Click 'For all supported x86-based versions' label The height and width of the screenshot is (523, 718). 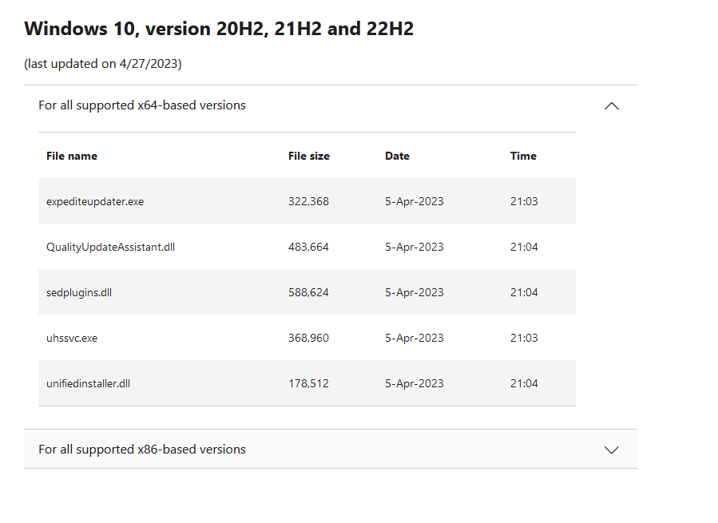click(x=142, y=450)
